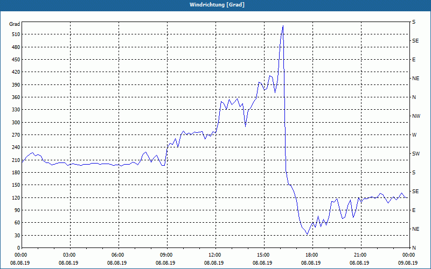This screenshot has height=269, width=431.
Task: Select the 240 y-axis value
Action: (x=17, y=147)
